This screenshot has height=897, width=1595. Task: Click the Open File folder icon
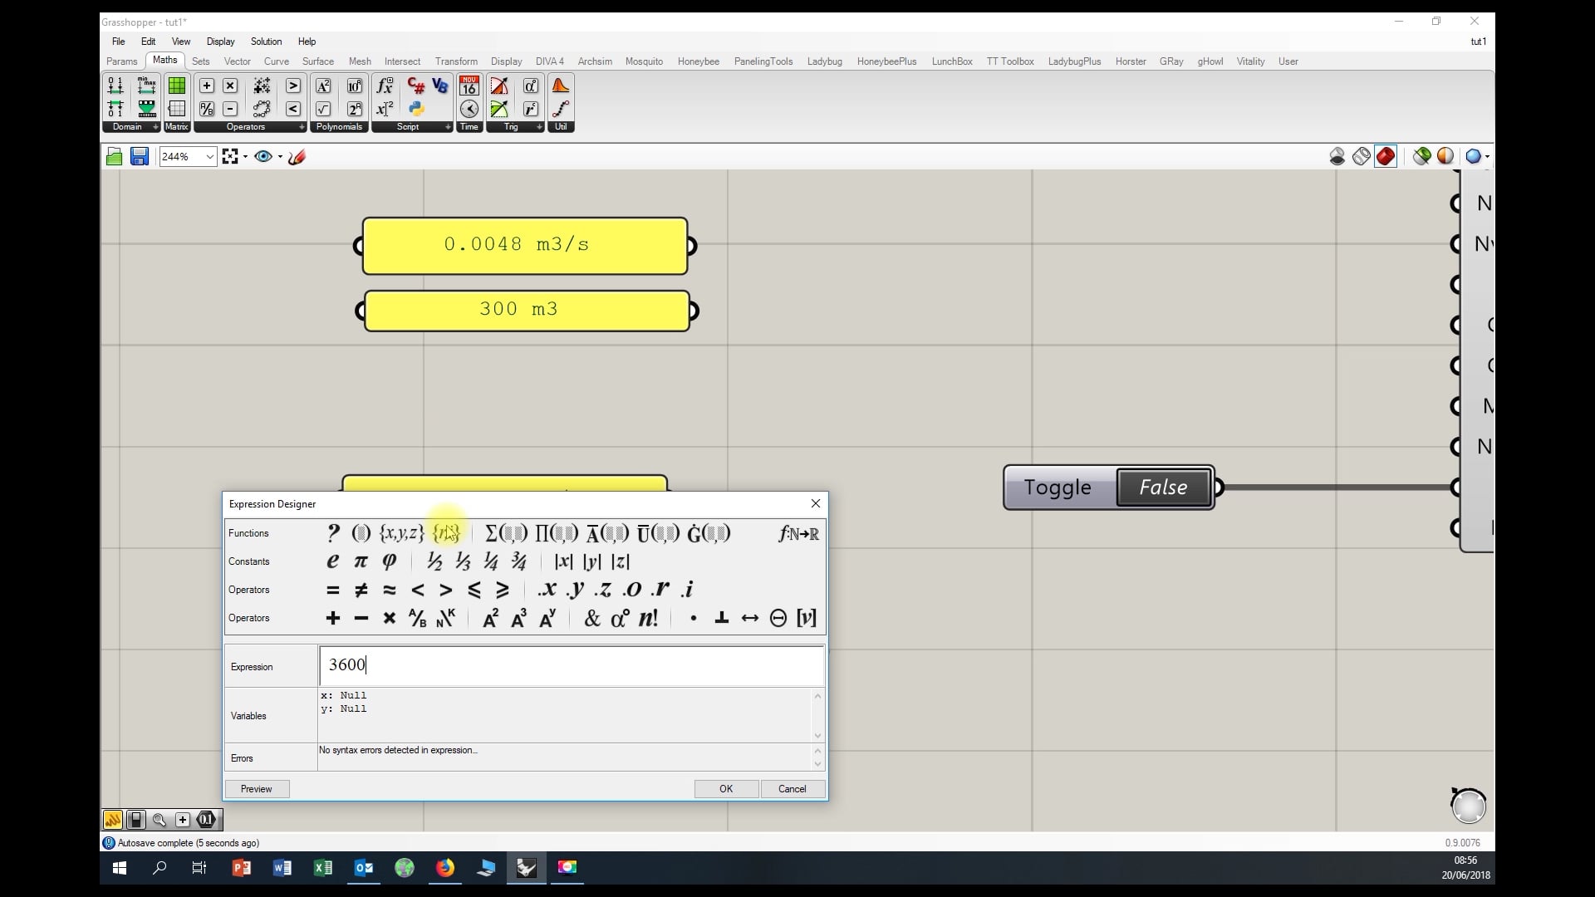click(115, 156)
